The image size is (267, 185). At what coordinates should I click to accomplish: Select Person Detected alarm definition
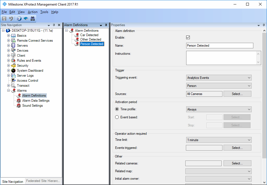coord(92,44)
